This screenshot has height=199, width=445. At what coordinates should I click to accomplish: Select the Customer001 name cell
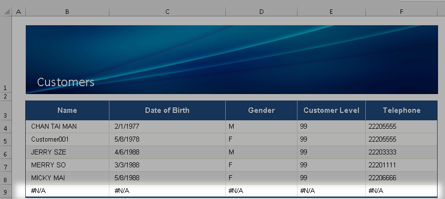tap(49, 140)
